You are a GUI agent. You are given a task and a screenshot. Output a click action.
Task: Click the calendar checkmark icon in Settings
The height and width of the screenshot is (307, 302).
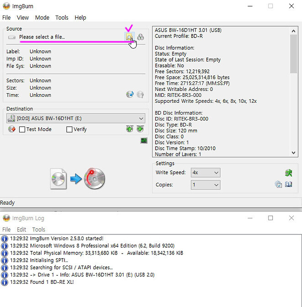pyautogui.click(x=278, y=185)
